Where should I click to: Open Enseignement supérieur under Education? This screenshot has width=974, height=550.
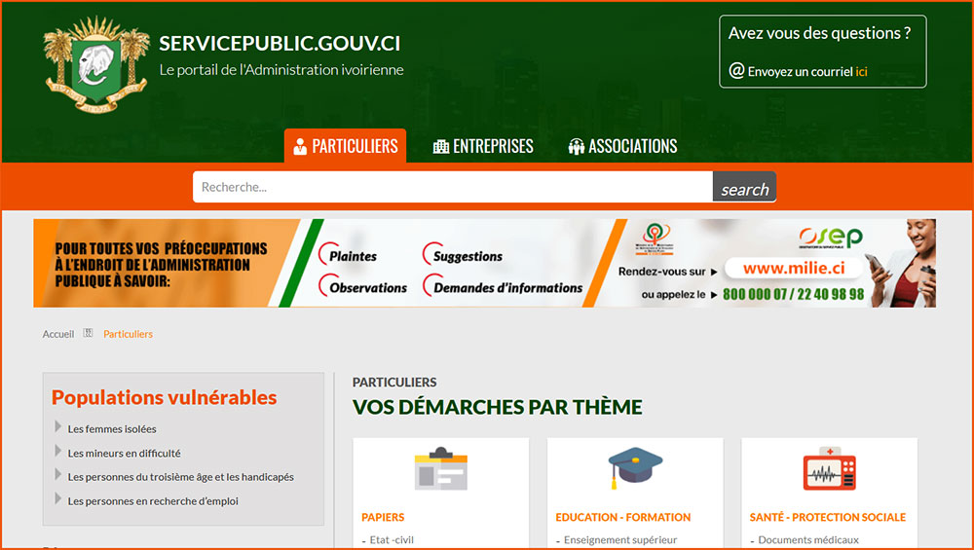point(619,540)
